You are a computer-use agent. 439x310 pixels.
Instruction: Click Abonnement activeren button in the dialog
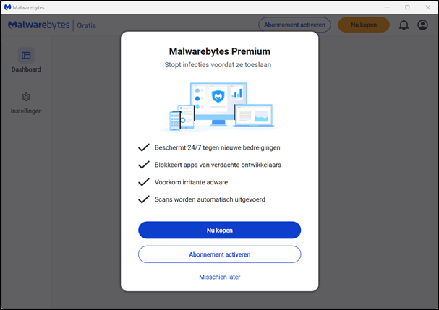tap(220, 254)
